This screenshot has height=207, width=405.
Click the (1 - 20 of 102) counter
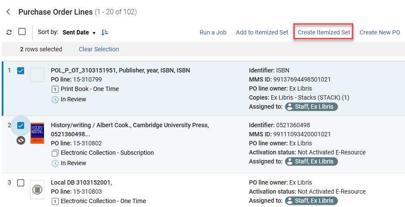click(x=116, y=12)
